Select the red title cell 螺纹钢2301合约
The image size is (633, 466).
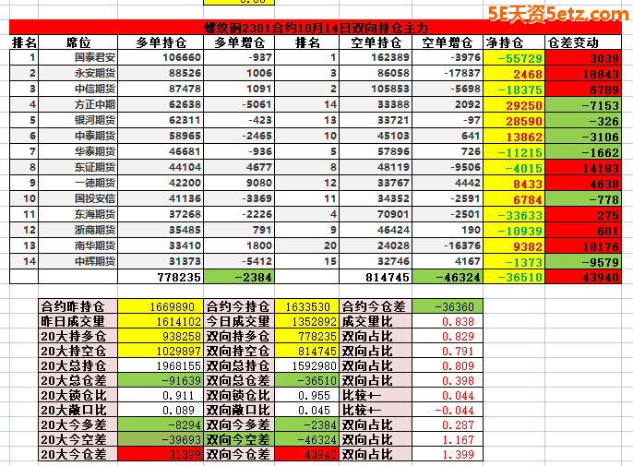coord(316,28)
